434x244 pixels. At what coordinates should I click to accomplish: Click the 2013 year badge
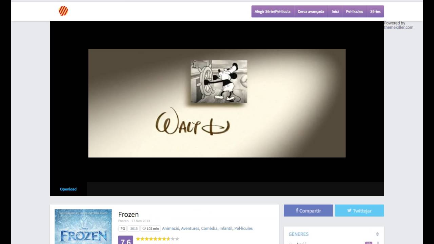click(134, 228)
